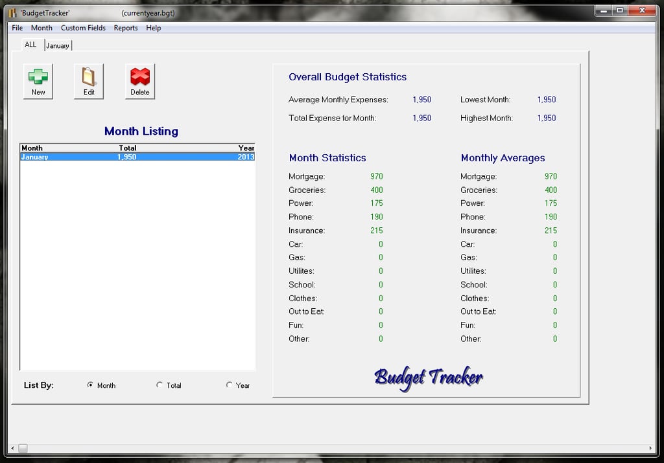This screenshot has height=463, width=664.
Task: Click the 1,950 total in January row
Action: tap(126, 157)
